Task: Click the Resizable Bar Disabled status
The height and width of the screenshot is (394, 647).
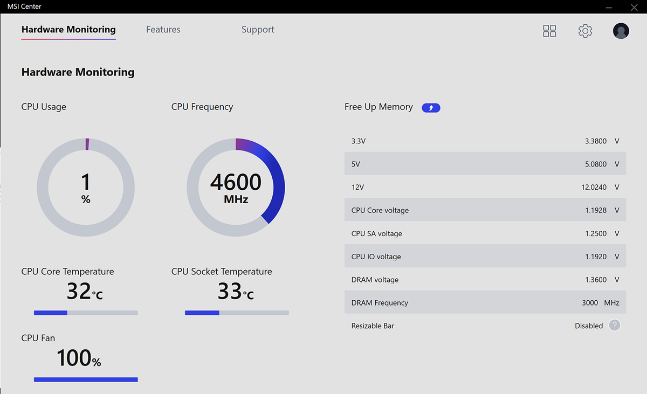Action: click(x=589, y=326)
